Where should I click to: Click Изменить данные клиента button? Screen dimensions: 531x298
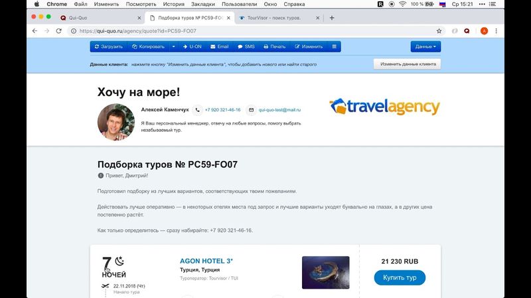tap(407, 64)
